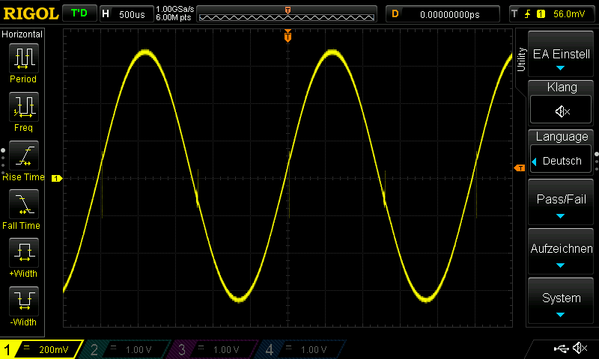The width and height of the screenshot is (599, 359).
Task: Change Language from Deutsch
Action: click(x=561, y=160)
